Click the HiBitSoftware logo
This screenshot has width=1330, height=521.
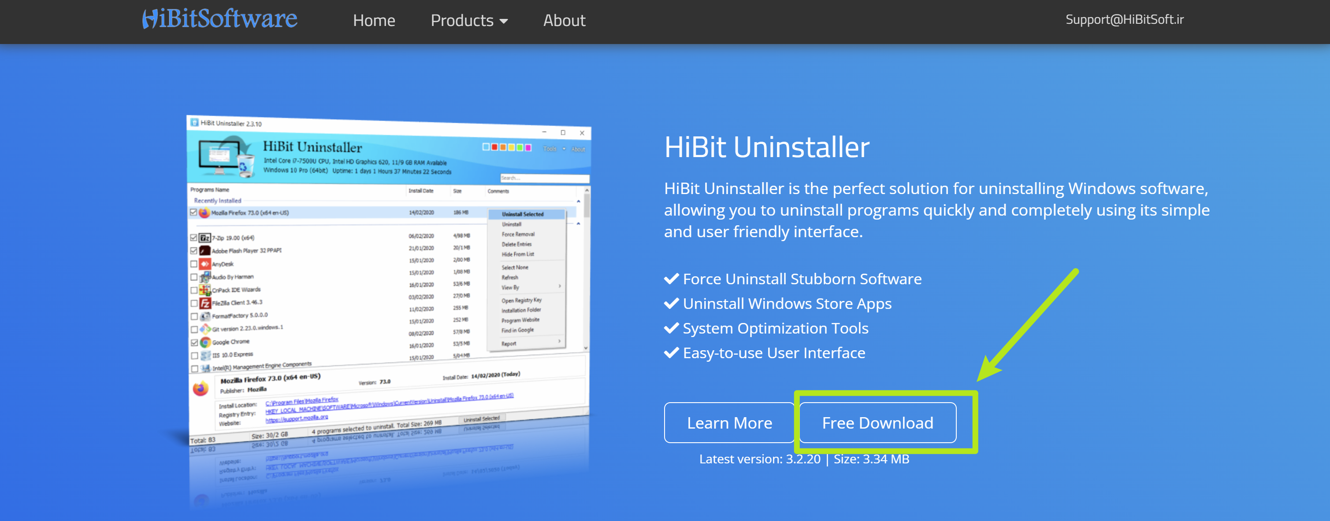(x=219, y=19)
